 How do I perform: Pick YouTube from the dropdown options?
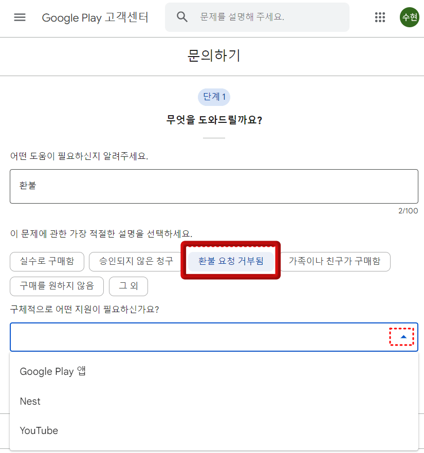pyautogui.click(x=39, y=430)
